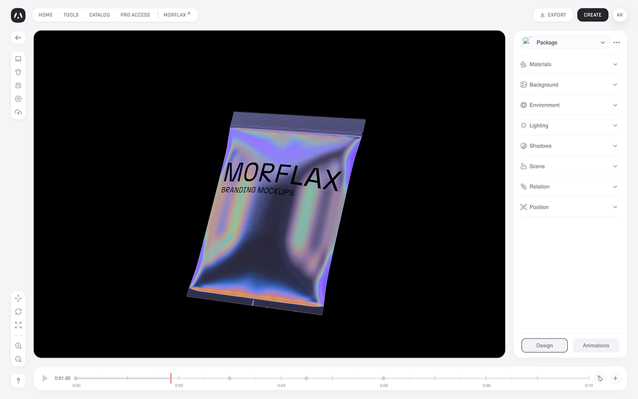
Task: Switch to the Animations tab
Action: pos(596,345)
